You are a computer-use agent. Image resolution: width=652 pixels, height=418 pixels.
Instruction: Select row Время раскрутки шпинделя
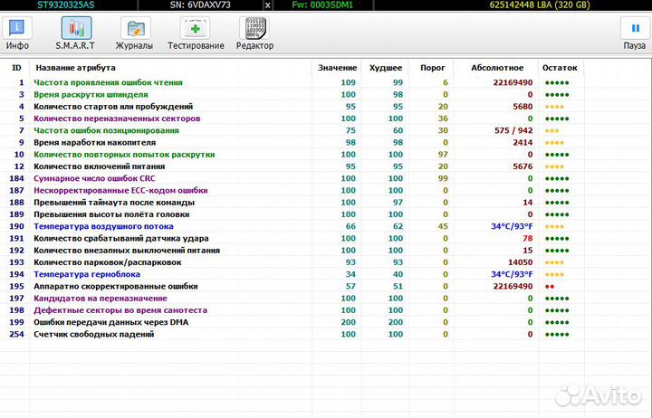pos(291,95)
